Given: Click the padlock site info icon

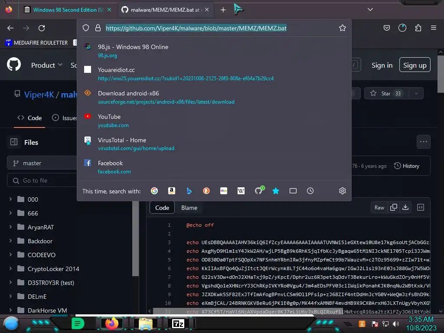Looking at the screenshot, I should click(x=98, y=28).
